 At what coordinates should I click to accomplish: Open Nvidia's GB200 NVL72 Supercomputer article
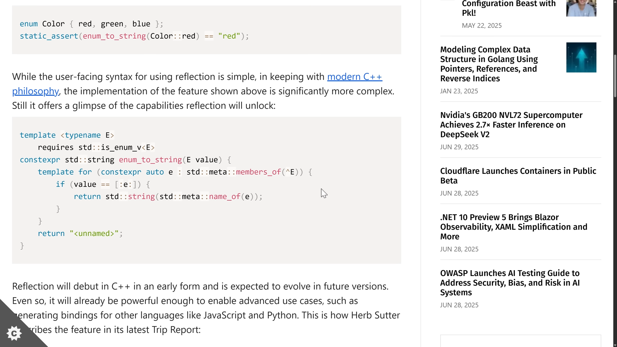pos(511,125)
